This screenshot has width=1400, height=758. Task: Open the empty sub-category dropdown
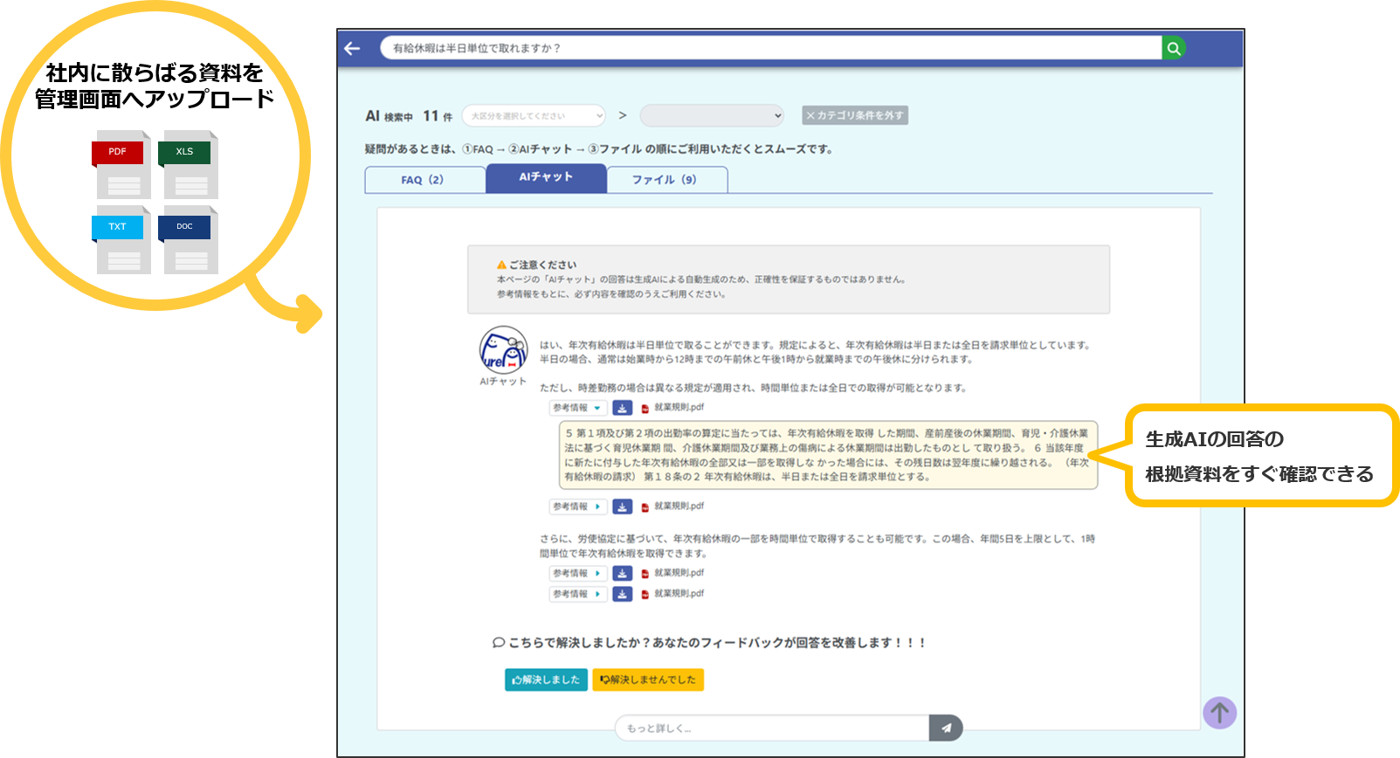pos(712,115)
